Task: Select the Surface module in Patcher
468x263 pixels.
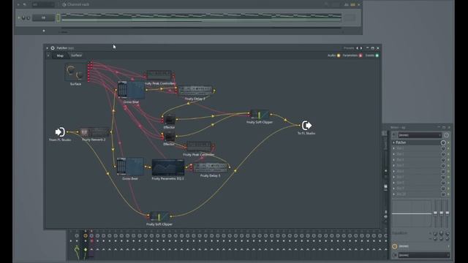Action: 75,72
